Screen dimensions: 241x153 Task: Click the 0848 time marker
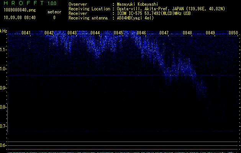coord(187,33)
